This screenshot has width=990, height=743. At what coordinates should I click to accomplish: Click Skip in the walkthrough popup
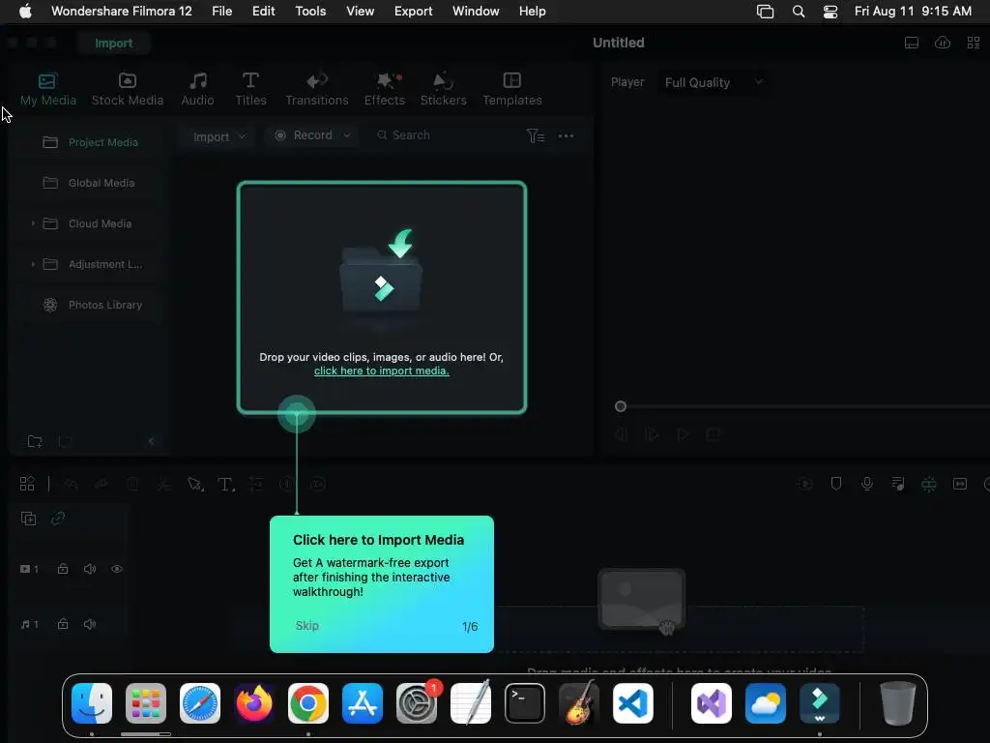(306, 626)
